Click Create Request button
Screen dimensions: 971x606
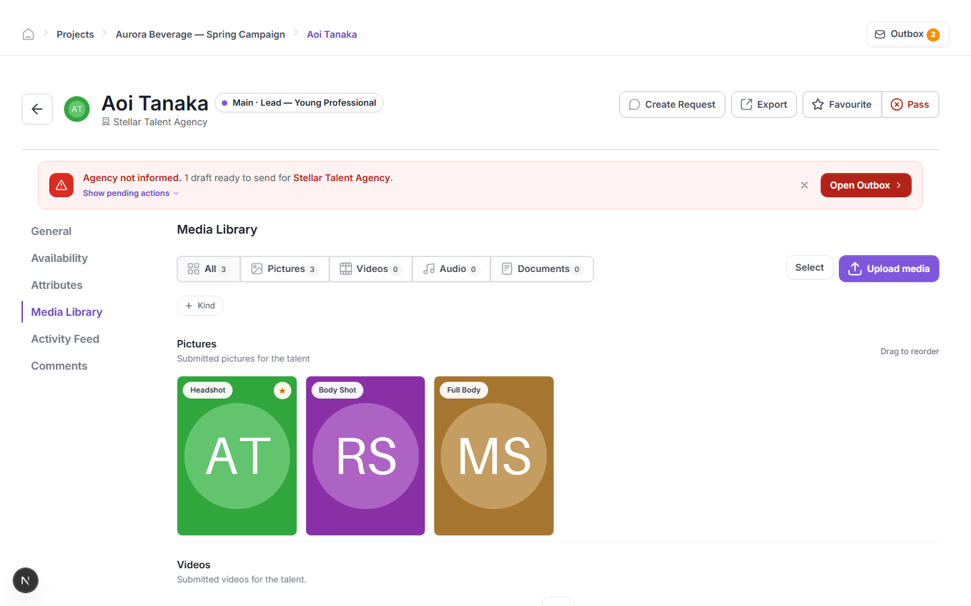coord(672,104)
